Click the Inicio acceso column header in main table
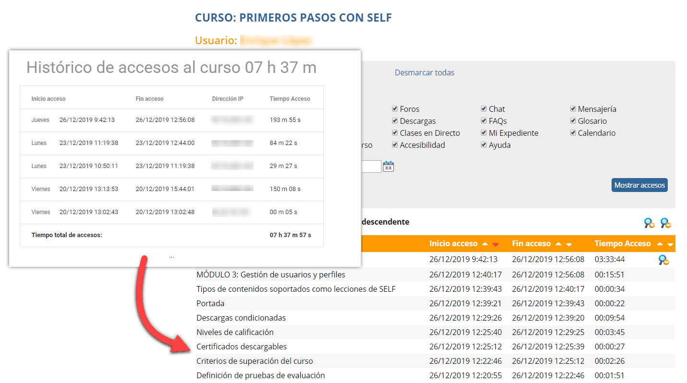The width and height of the screenshot is (687, 383). click(x=454, y=244)
